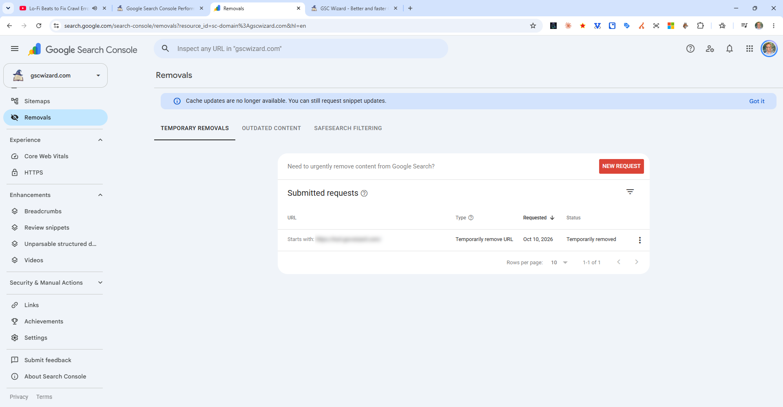The height and width of the screenshot is (407, 783).
Task: Open Core Web Vitals report
Action: [55, 156]
